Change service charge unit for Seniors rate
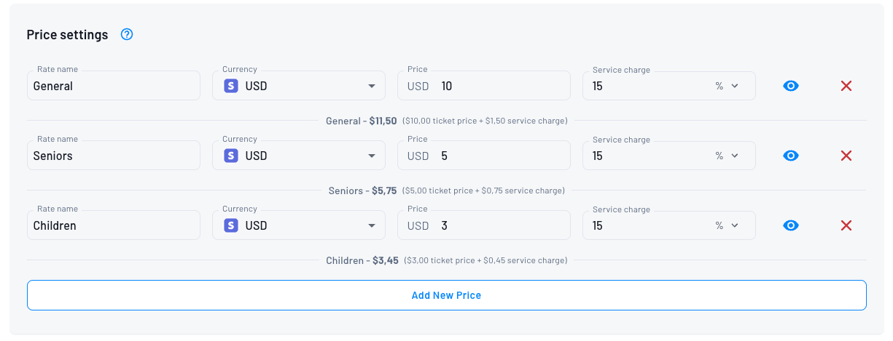 (x=727, y=156)
